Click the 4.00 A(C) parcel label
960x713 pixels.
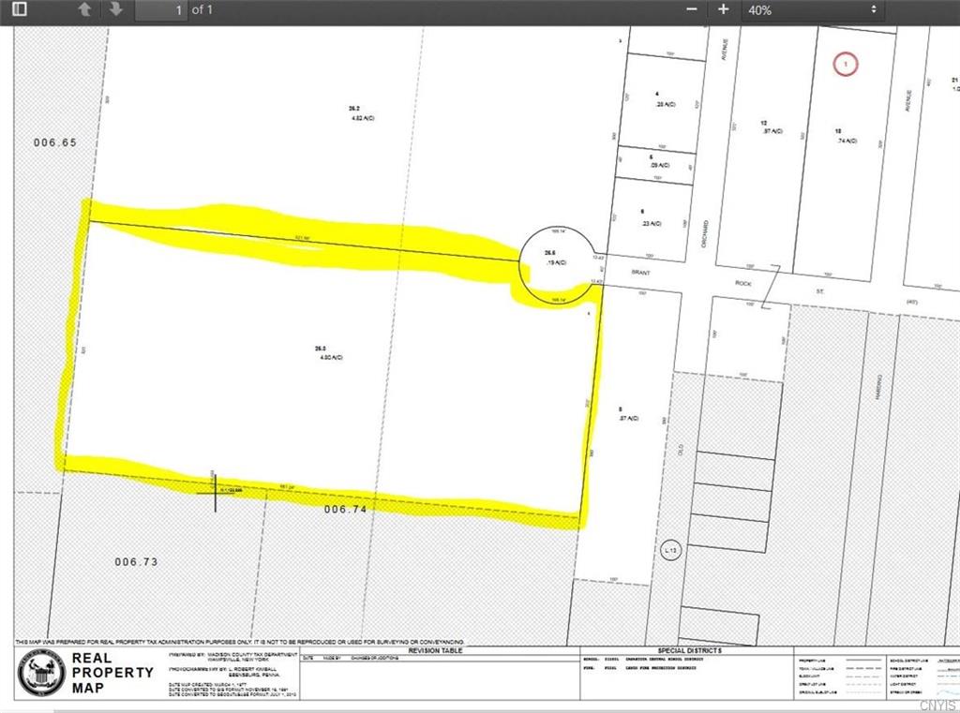pyautogui.click(x=331, y=357)
